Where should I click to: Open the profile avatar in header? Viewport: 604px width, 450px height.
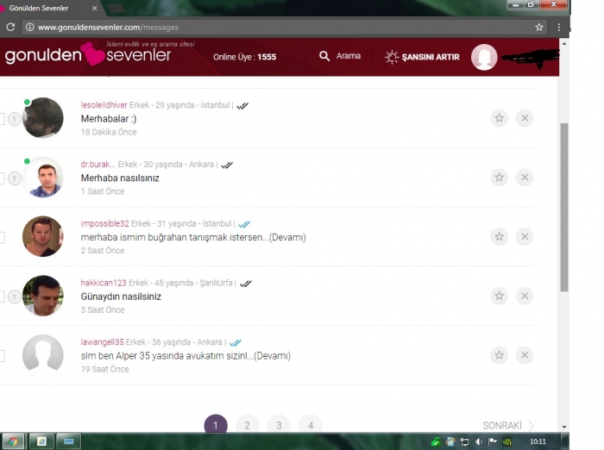tap(484, 57)
